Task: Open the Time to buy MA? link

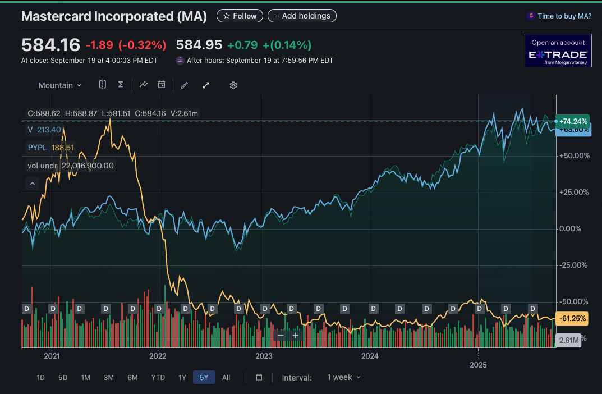Action: pyautogui.click(x=564, y=16)
